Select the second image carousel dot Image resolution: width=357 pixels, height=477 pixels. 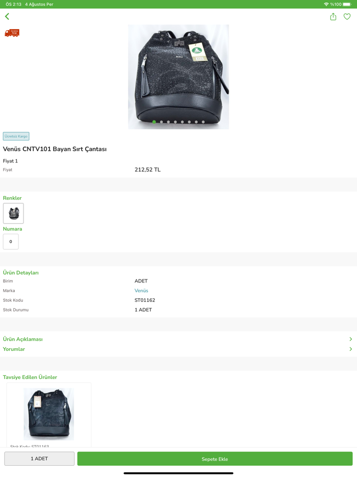[x=161, y=122]
